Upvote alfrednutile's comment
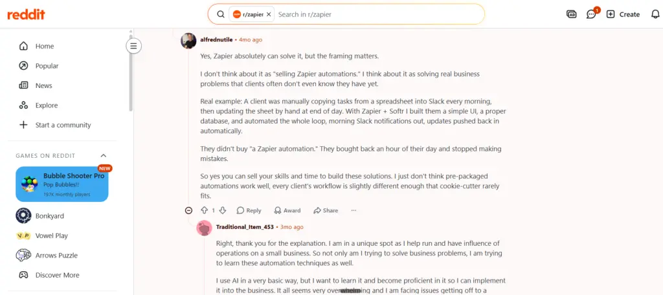The image size is (663, 295). tap(204, 210)
